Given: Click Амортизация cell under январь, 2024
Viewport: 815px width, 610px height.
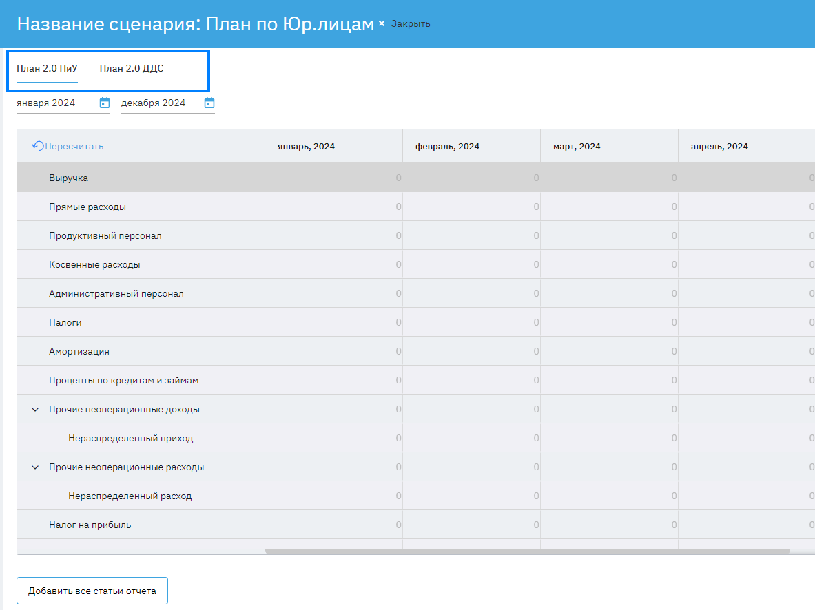Looking at the screenshot, I should coord(333,352).
